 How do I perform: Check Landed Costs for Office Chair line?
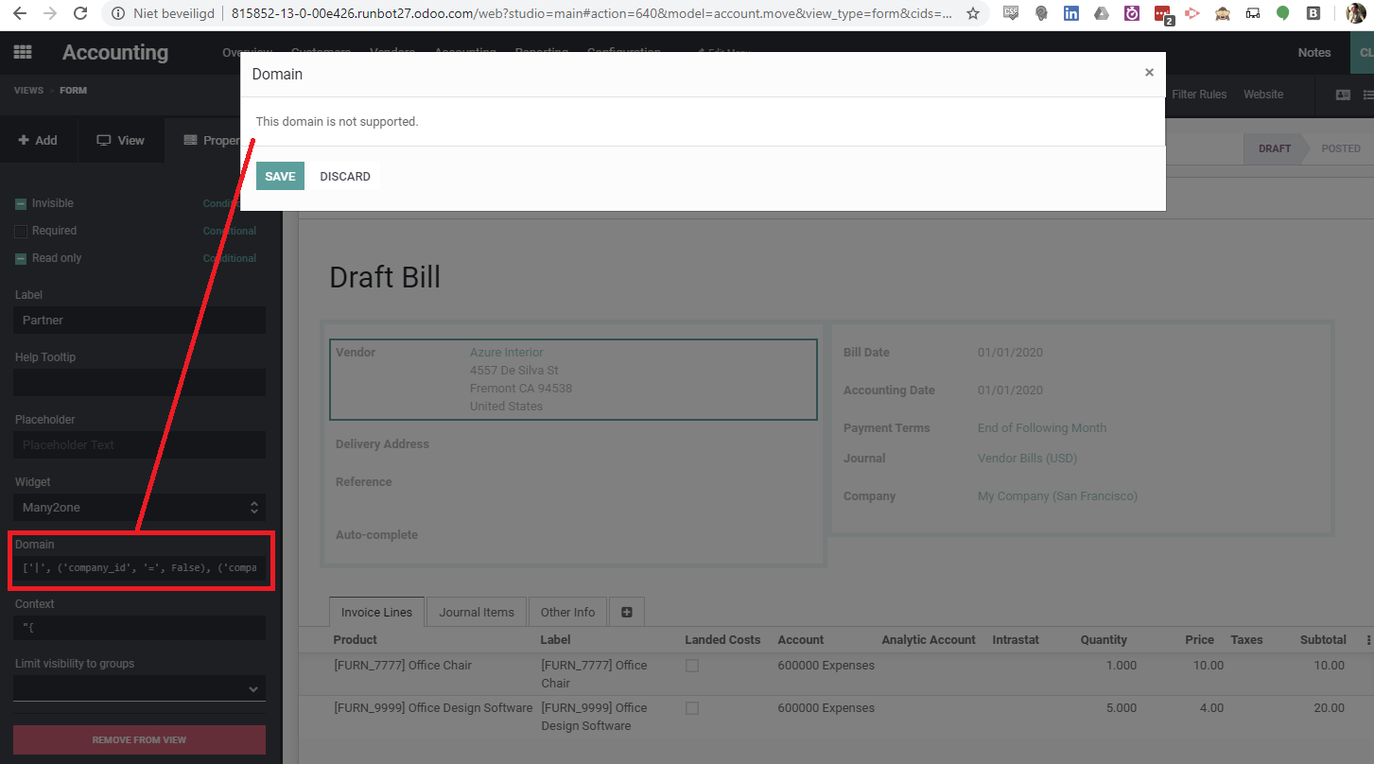pos(691,666)
